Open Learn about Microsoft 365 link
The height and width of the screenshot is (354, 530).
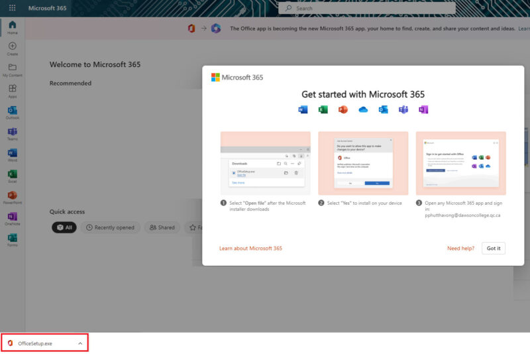pyautogui.click(x=250, y=248)
